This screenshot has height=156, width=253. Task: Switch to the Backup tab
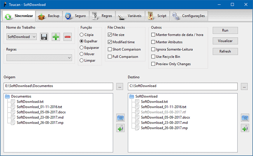49,16
